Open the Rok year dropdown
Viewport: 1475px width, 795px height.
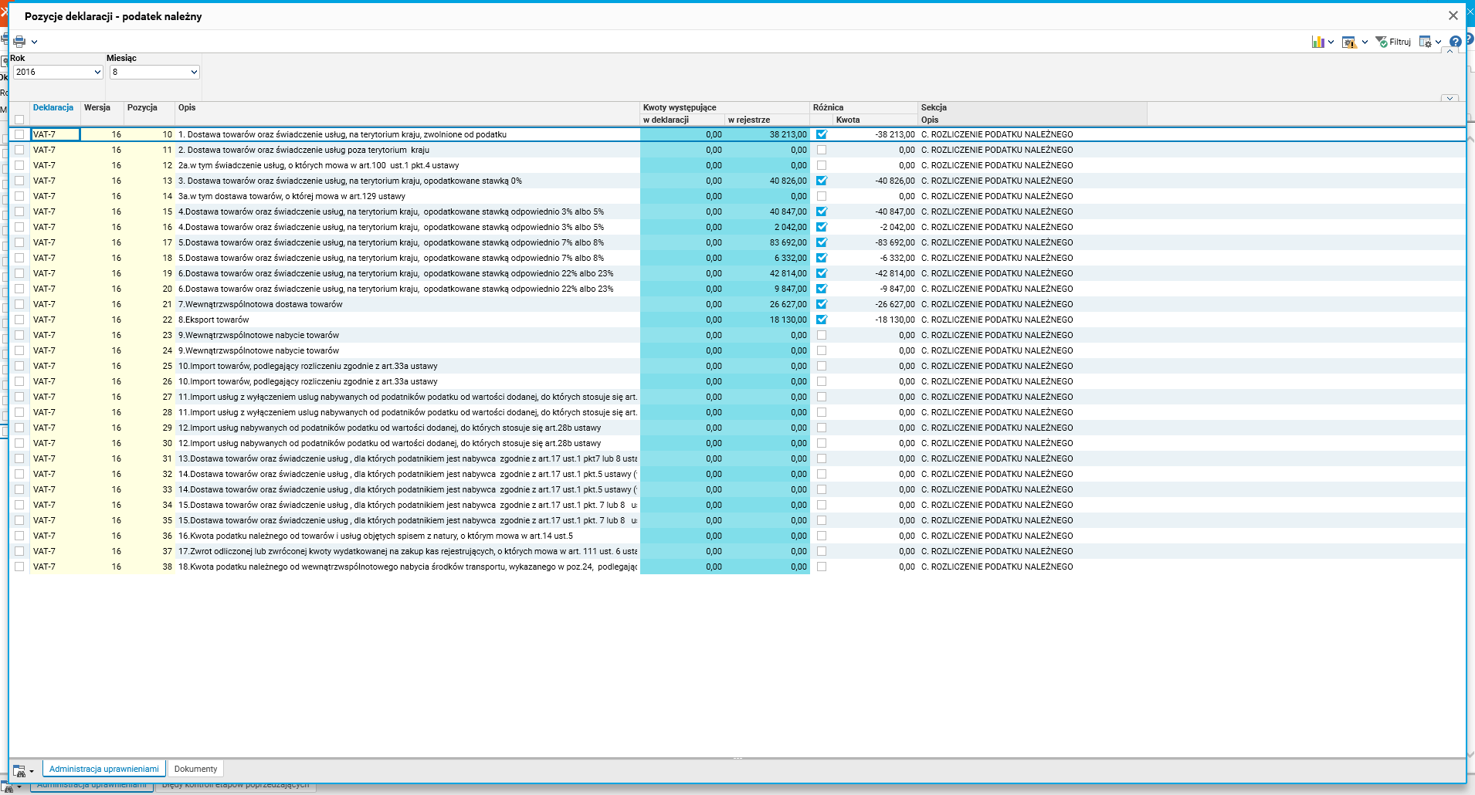pyautogui.click(x=58, y=72)
